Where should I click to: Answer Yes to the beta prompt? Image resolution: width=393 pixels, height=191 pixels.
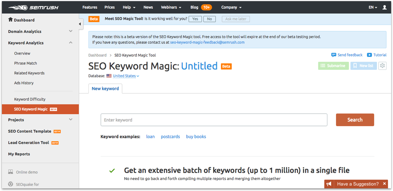point(195,19)
